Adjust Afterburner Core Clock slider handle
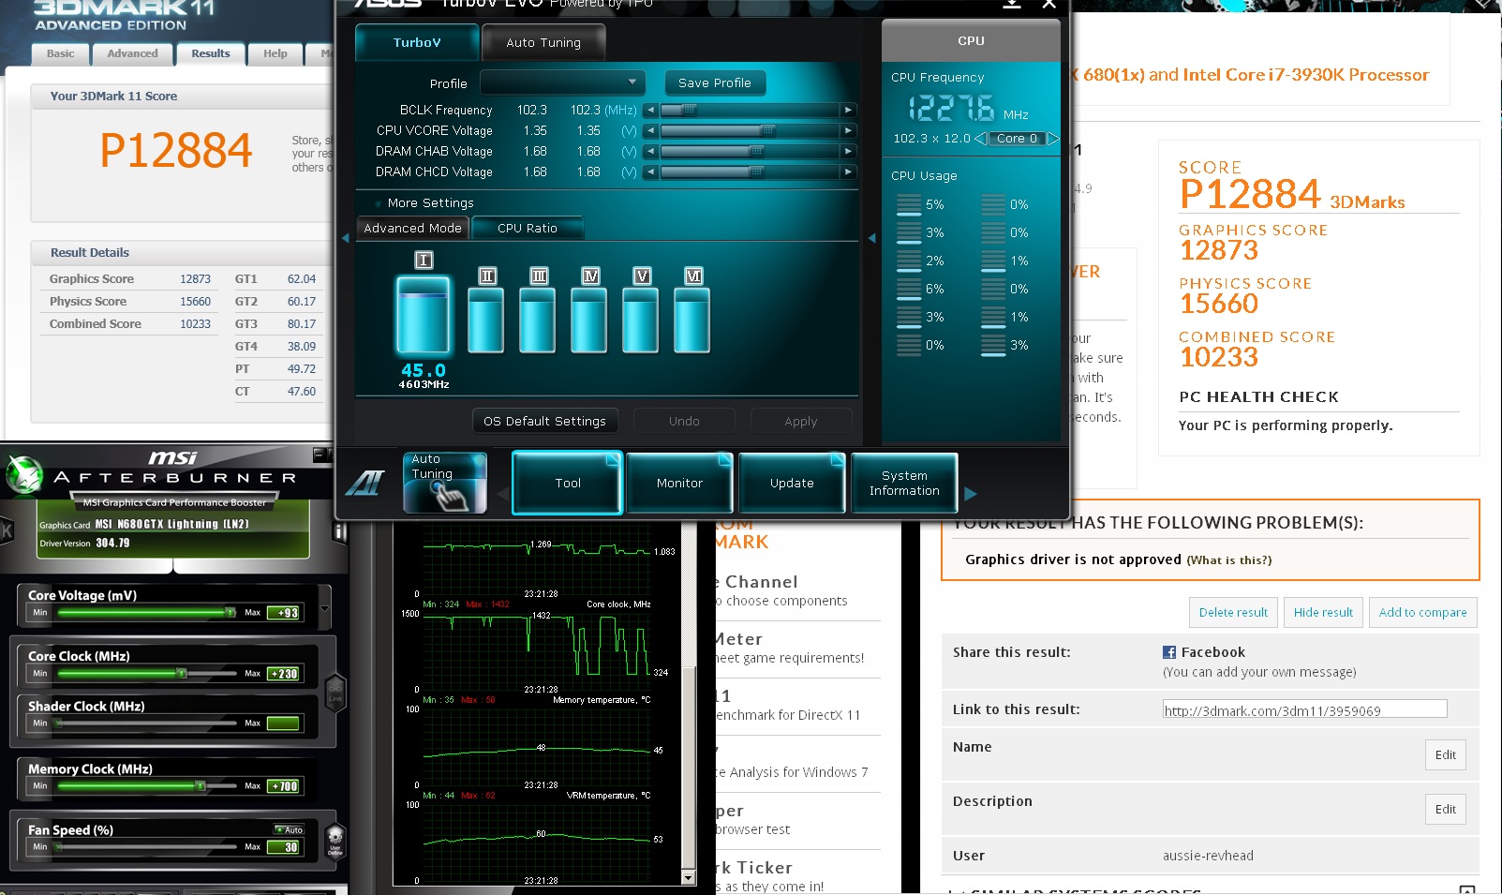 click(183, 673)
